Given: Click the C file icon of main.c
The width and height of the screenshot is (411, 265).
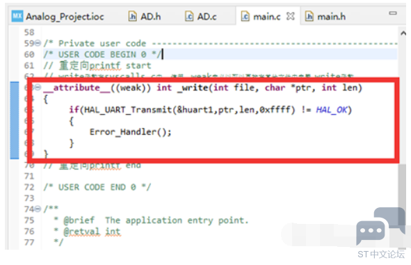Looking at the screenshot, I should click(245, 17).
